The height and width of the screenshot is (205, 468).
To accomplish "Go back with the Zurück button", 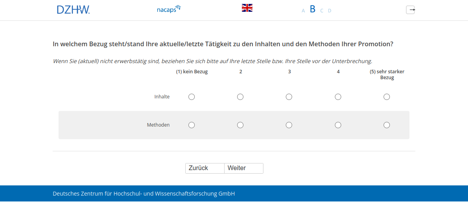I will (x=205, y=168).
